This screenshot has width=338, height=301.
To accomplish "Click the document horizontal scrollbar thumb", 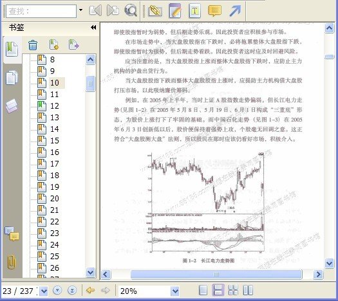I will [216, 274].
